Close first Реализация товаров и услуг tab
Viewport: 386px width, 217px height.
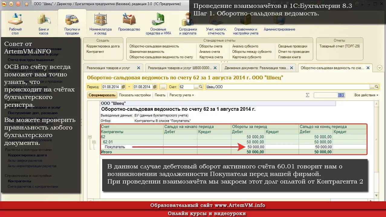click(x=139, y=68)
